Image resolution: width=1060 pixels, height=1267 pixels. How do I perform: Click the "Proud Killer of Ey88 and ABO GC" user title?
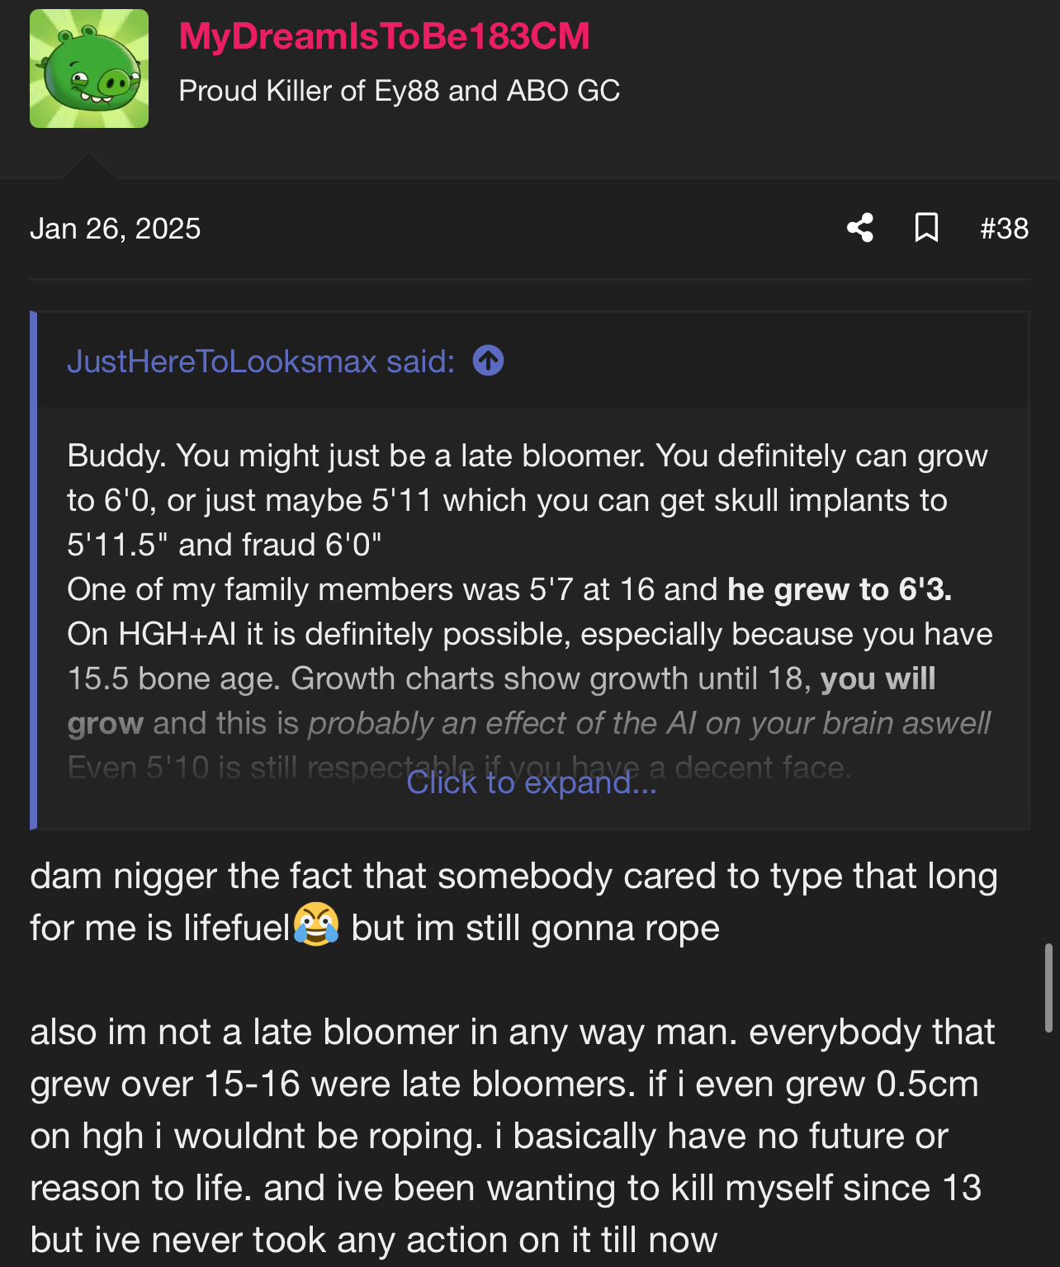pyautogui.click(x=400, y=91)
